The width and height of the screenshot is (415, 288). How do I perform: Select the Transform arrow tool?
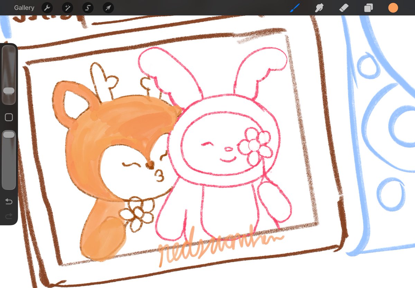tap(108, 8)
